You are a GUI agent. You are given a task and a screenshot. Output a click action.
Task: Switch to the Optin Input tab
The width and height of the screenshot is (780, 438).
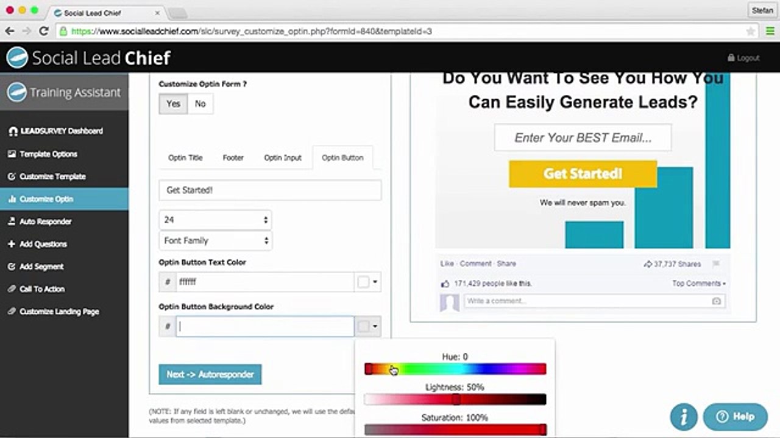283,158
